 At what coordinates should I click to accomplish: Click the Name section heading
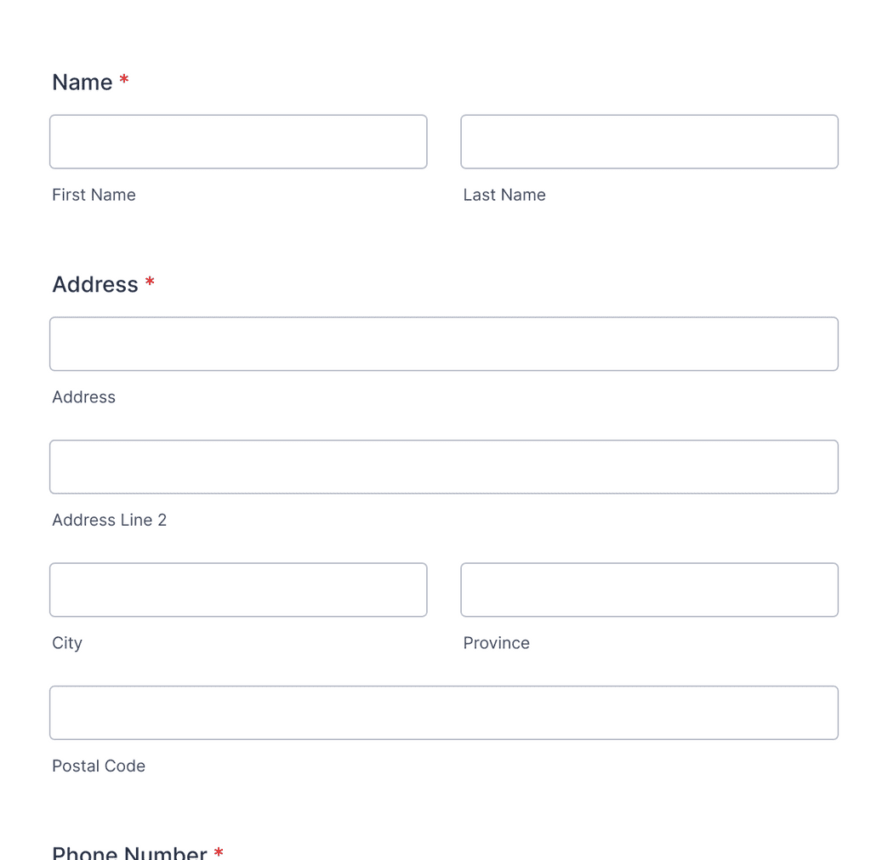81,82
